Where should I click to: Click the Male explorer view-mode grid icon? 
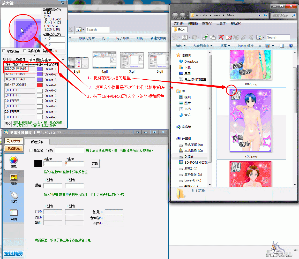click(x=259, y=37)
